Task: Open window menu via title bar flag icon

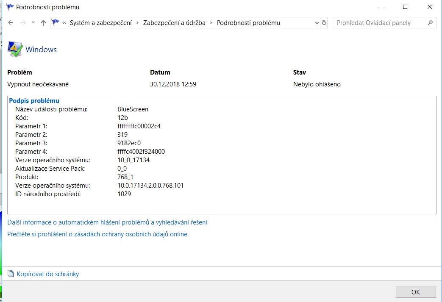Action: 9,7
